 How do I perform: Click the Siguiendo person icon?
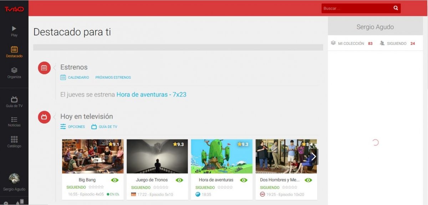(382, 43)
